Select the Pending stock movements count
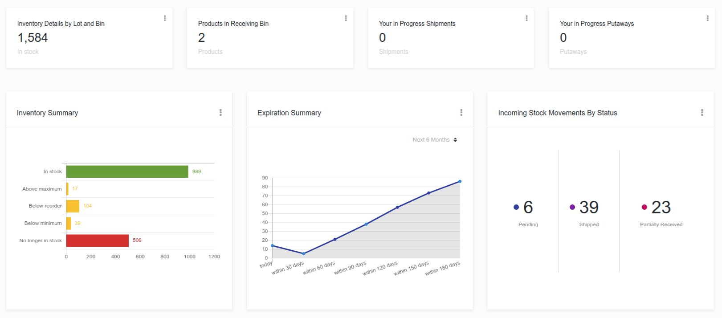The height and width of the screenshot is (318, 722). (528, 208)
